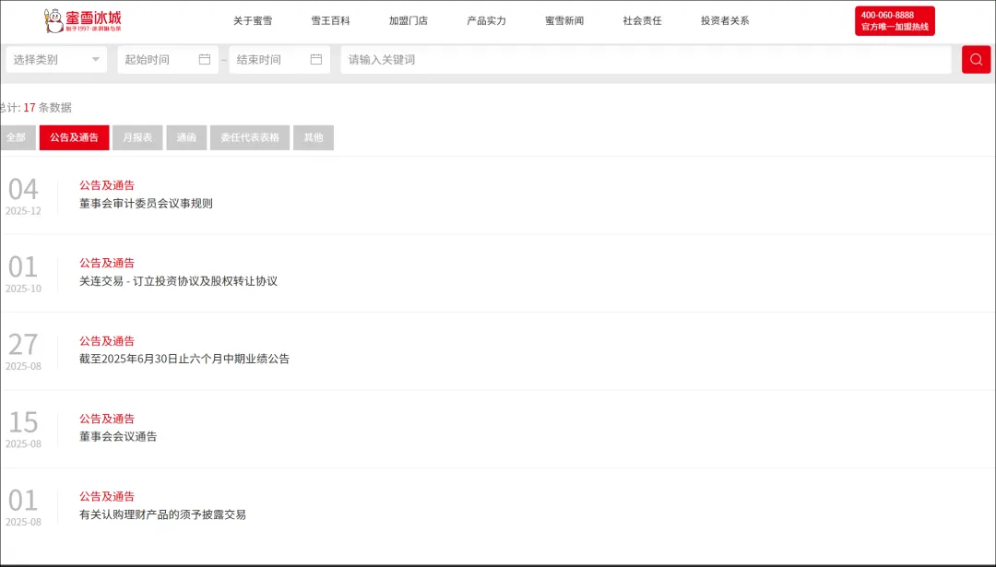The height and width of the screenshot is (567, 996).
Task: Open the 董事会会议通告 announcement link
Action: (x=118, y=437)
